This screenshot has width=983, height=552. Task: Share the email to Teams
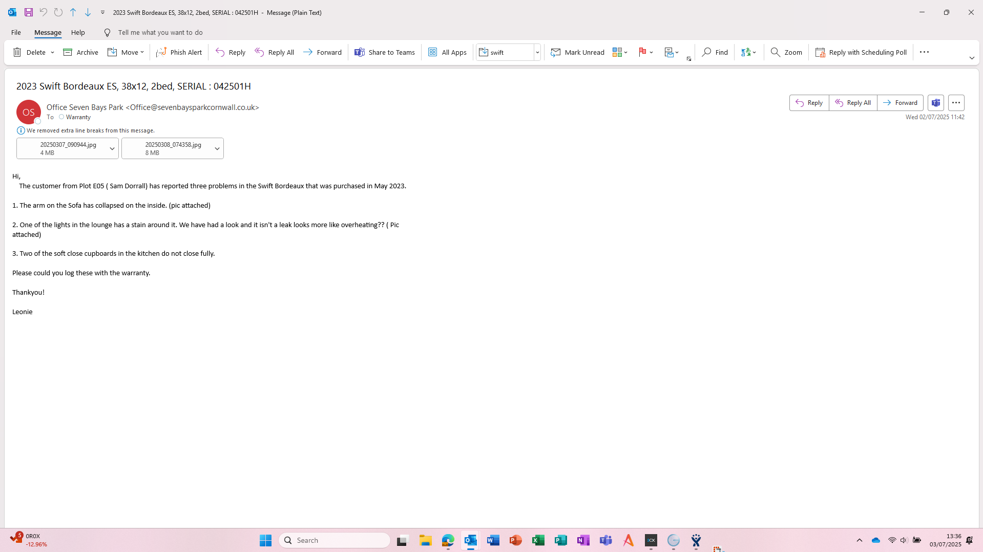tap(385, 52)
